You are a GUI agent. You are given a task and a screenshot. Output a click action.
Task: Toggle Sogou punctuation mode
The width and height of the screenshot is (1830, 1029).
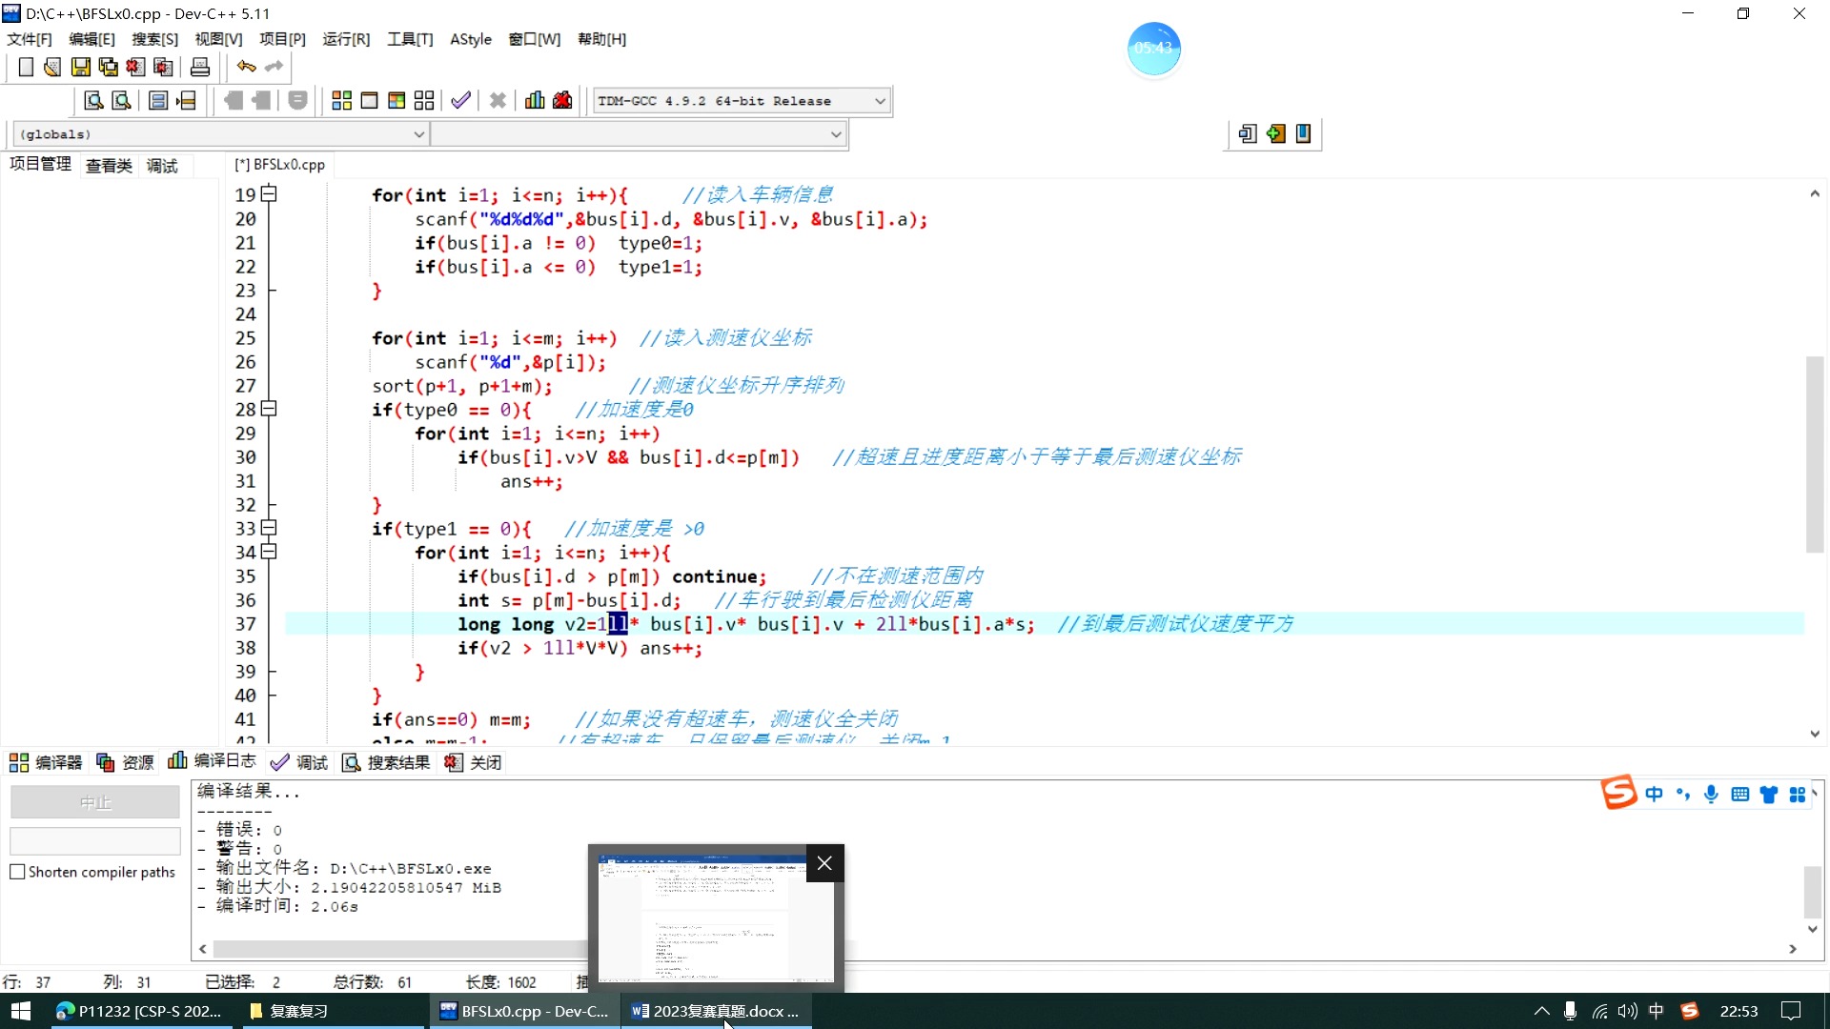[x=1682, y=794]
